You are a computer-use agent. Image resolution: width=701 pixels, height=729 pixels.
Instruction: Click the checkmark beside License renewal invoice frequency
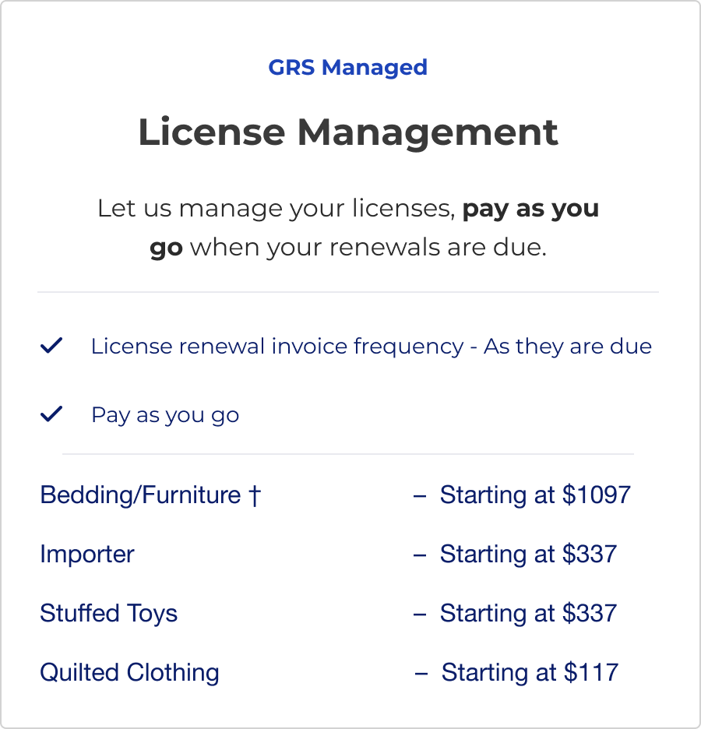pyautogui.click(x=51, y=346)
